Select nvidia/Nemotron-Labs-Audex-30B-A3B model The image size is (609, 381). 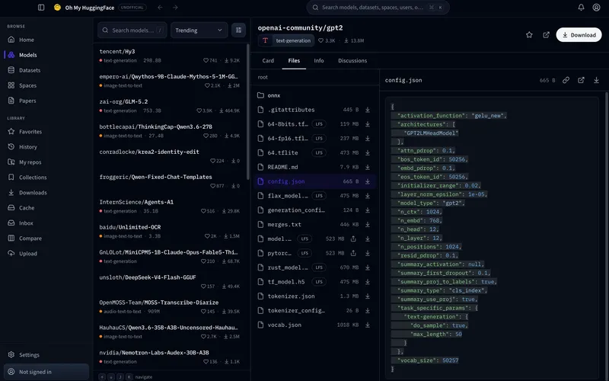click(x=169, y=357)
